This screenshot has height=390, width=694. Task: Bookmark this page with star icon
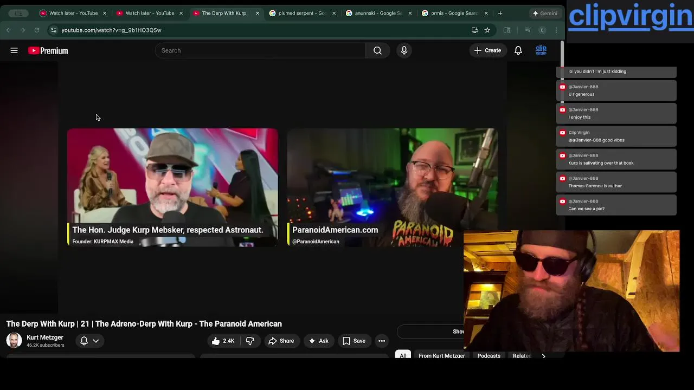tap(487, 30)
